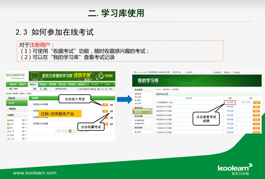Click 考试成绩 for 四级英语09年6月真题

tap(230, 111)
